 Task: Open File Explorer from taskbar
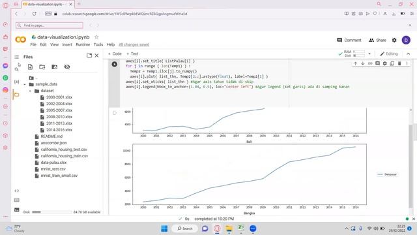[229, 228]
